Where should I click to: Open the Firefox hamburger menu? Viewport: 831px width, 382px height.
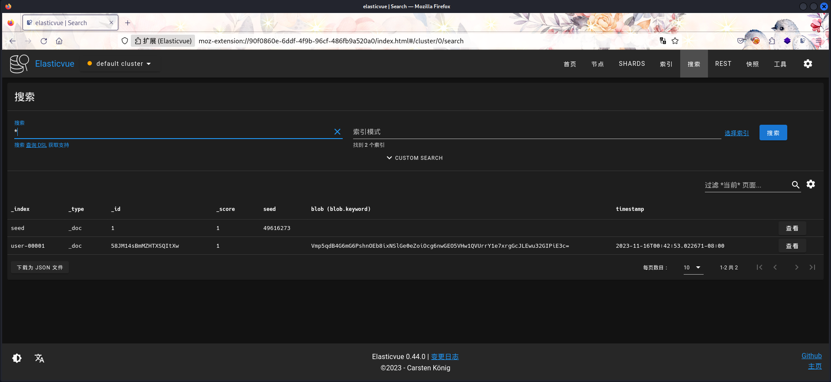pyautogui.click(x=818, y=41)
